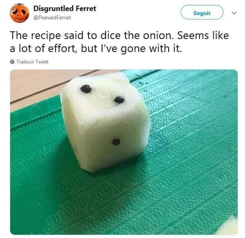The height and width of the screenshot is (238, 245).
Task: Click the globe icon beside Traducir Tweet
Action: click(x=12, y=62)
